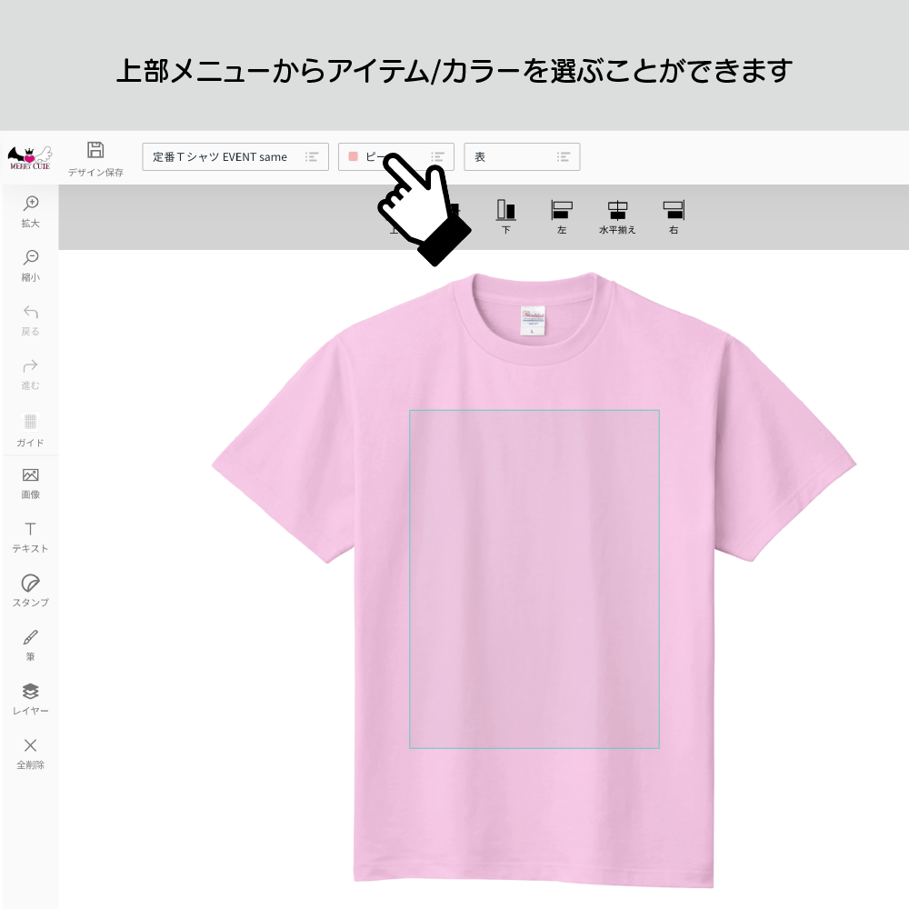Click 全削除 to clear all elements
The image size is (909, 909).
[30, 754]
